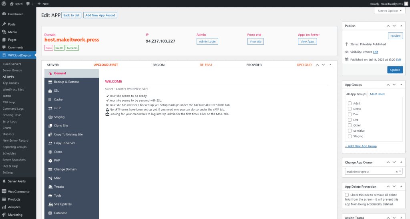Click the Clone Site icon

coord(50,126)
